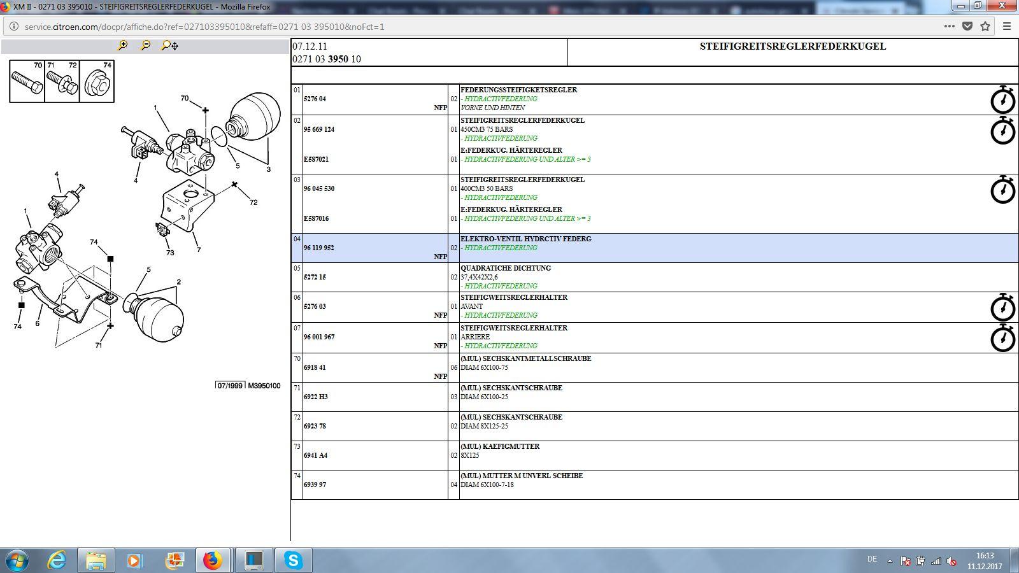The height and width of the screenshot is (573, 1019).
Task: Open Skype from the taskbar
Action: 293,560
